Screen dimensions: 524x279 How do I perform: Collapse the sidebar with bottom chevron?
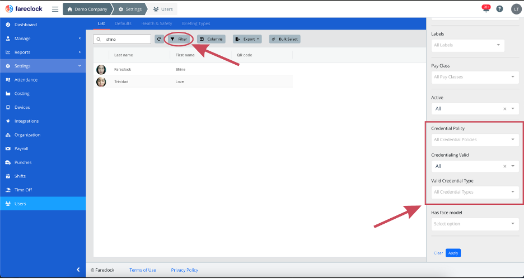pyautogui.click(x=78, y=270)
